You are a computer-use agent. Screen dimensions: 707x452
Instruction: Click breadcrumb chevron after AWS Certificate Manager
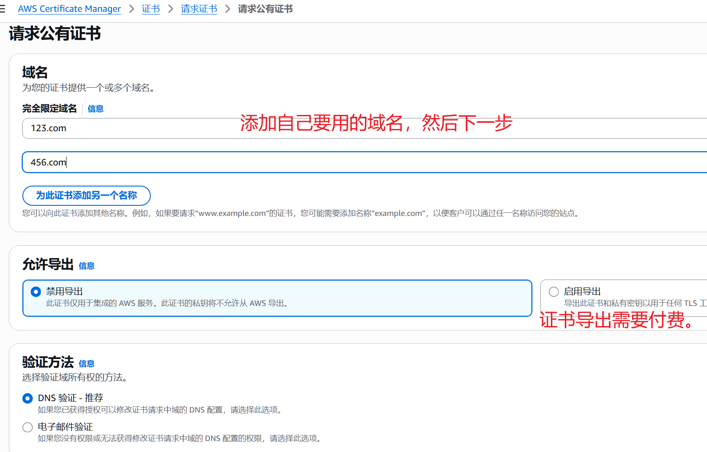pos(131,9)
